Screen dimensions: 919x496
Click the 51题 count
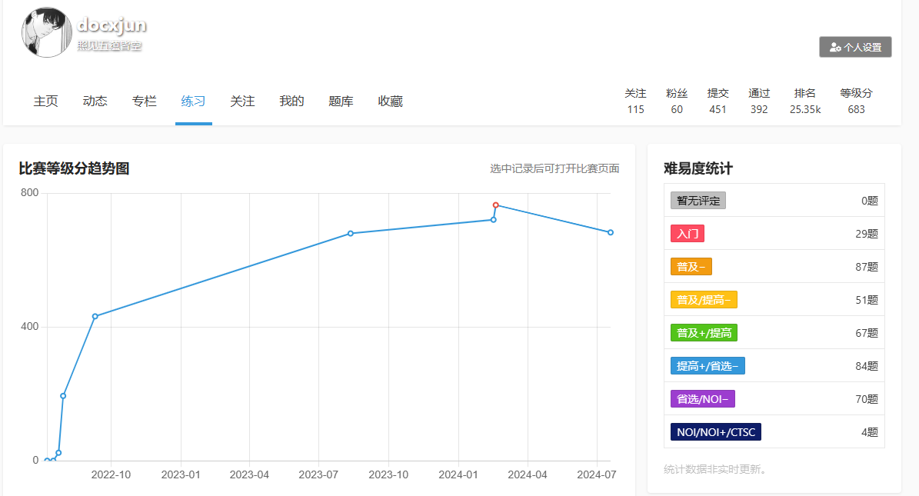(866, 300)
